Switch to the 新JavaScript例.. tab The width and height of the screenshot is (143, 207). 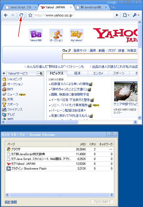coord(92,7)
